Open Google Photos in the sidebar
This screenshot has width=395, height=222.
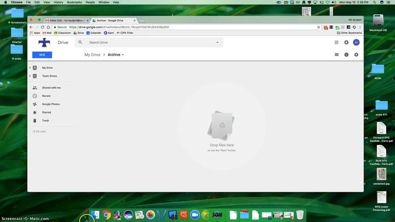tap(51, 104)
